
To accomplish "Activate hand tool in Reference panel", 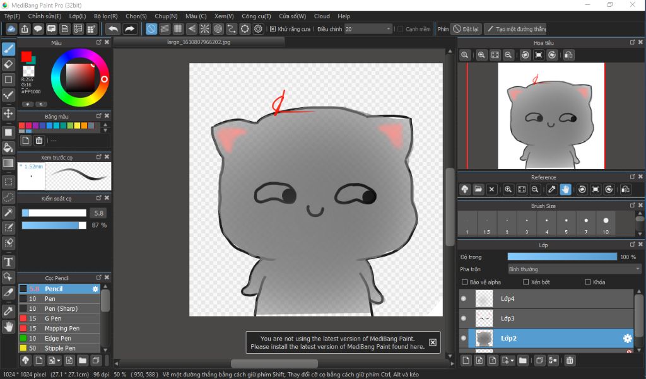I will [x=565, y=189].
